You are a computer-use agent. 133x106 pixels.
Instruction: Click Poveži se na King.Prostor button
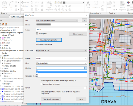click(x=49, y=40)
